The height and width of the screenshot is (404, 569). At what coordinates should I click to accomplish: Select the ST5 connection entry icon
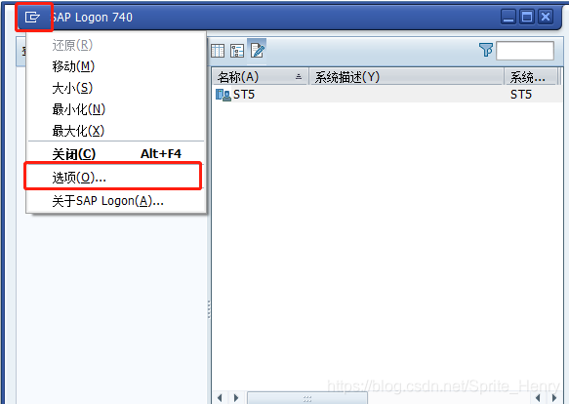point(224,95)
